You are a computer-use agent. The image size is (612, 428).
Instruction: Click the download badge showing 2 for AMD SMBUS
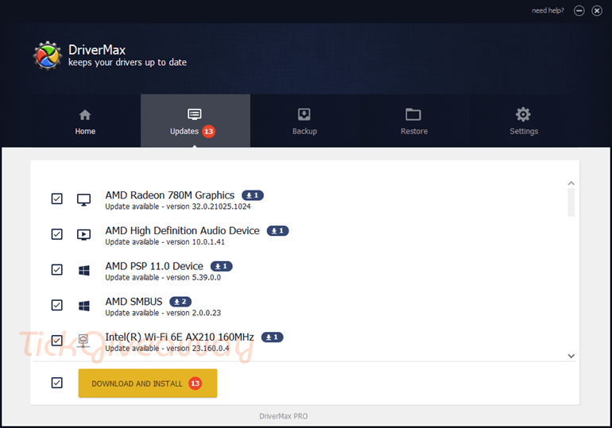(x=180, y=302)
